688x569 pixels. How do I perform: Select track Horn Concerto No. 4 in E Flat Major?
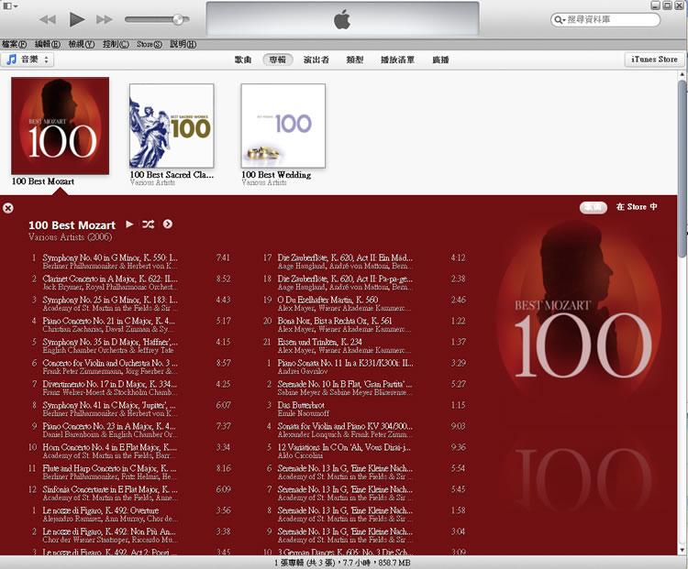129,451
